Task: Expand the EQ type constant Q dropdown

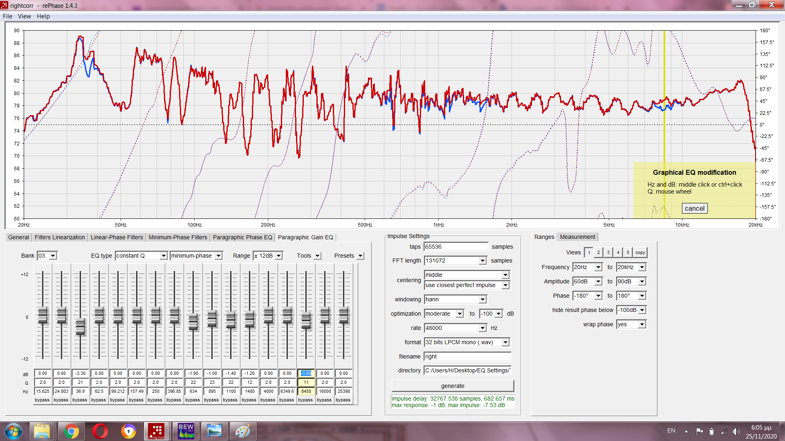Action: 163,256
